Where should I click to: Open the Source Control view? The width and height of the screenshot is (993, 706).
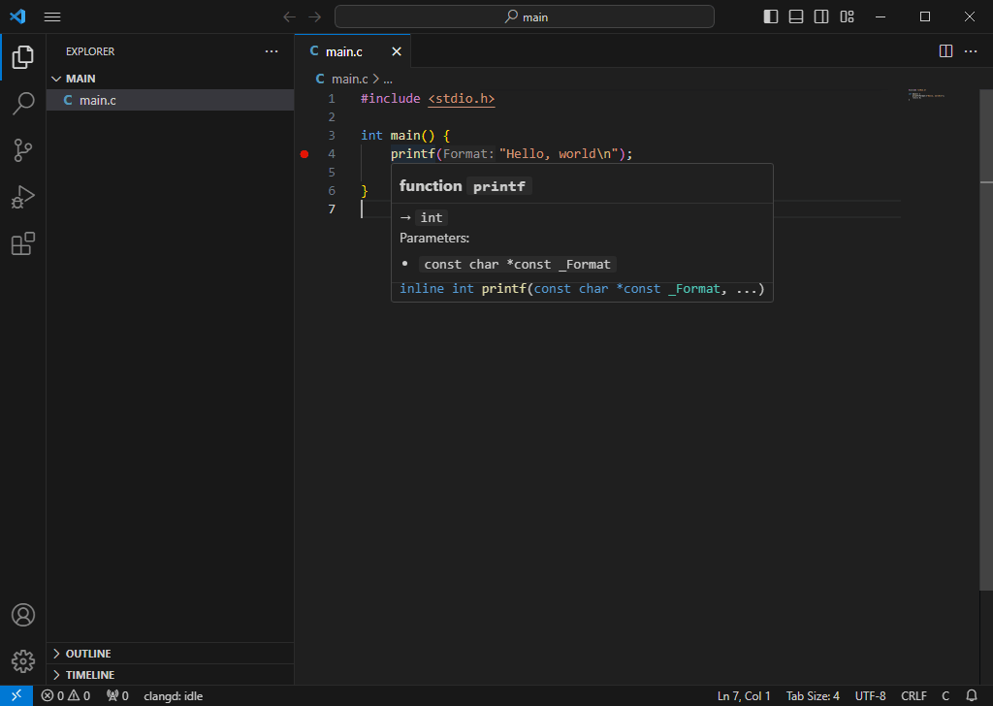click(x=23, y=150)
